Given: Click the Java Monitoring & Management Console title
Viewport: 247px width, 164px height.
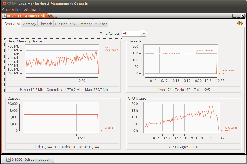Looking at the screenshot, I should point(53,4).
